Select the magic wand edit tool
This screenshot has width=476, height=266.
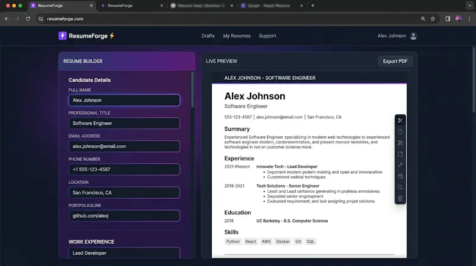(x=400, y=143)
